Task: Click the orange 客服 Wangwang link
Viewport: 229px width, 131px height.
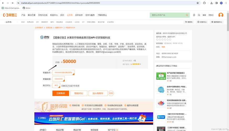Action: tap(163, 47)
